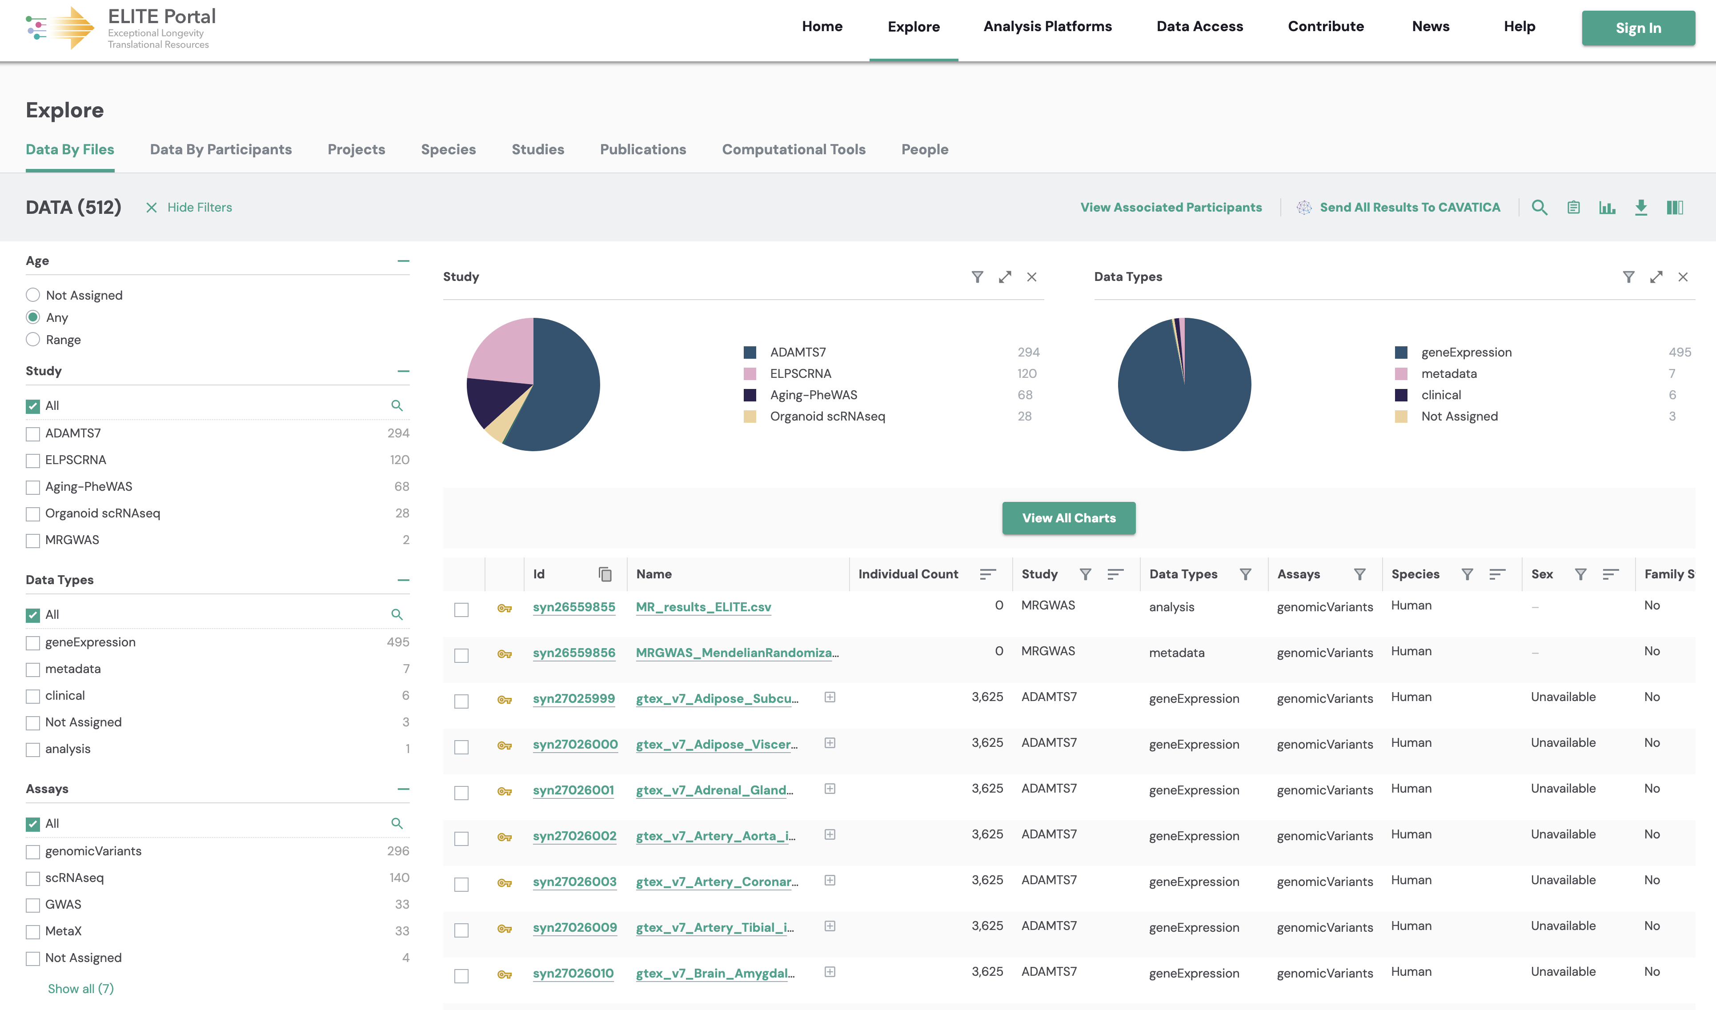Click Hide Filters link
1716x1010 pixels.
pos(188,207)
